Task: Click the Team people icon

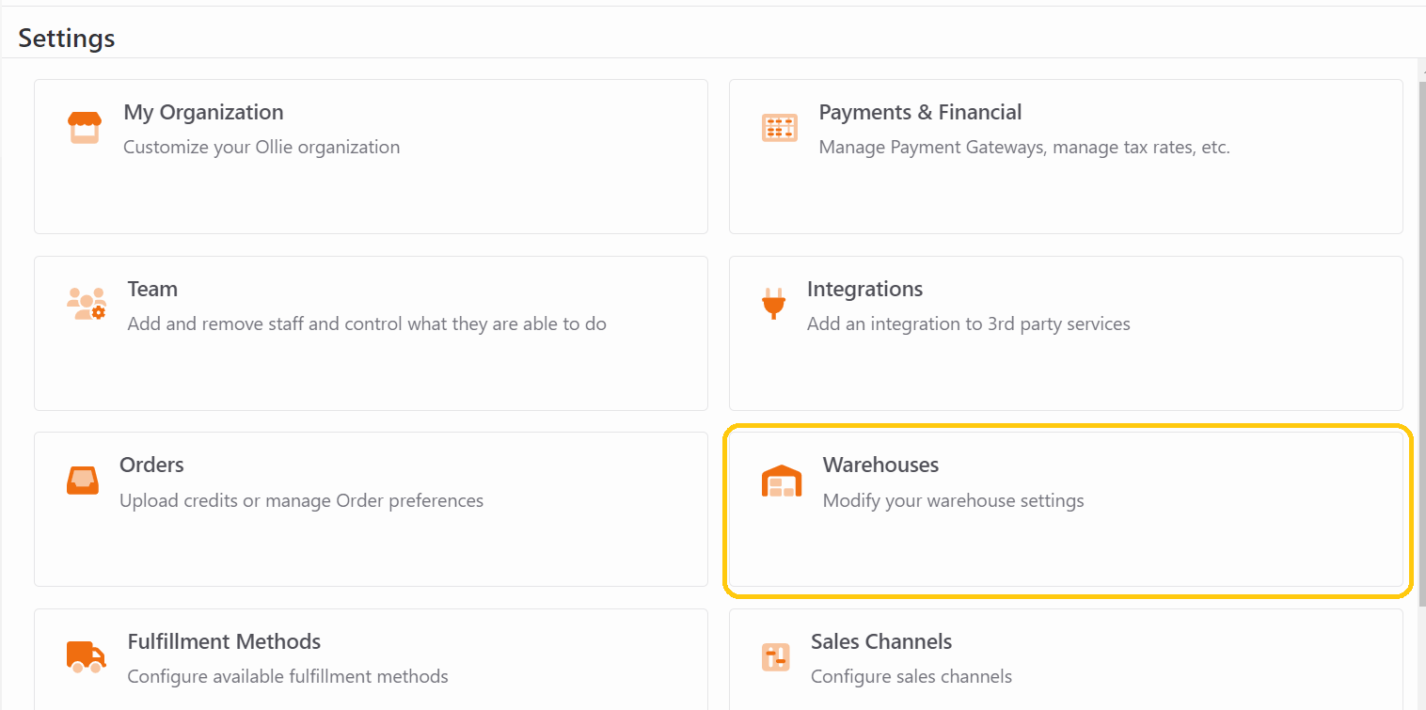Action: (87, 304)
